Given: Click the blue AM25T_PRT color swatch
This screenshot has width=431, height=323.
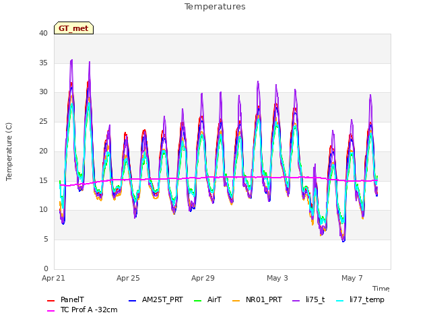Looking at the screenshot, I should [x=132, y=301].
